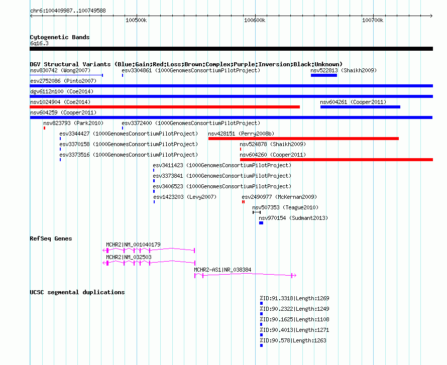Click the nsv507353 black interval marker
Image resolution: width=447 pixels, height=365 pixels.
(x=257, y=212)
